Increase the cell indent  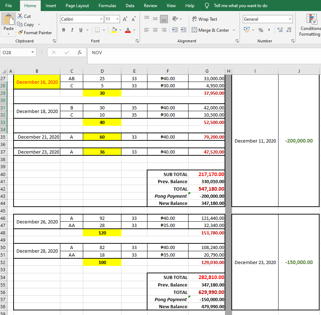click(184, 30)
